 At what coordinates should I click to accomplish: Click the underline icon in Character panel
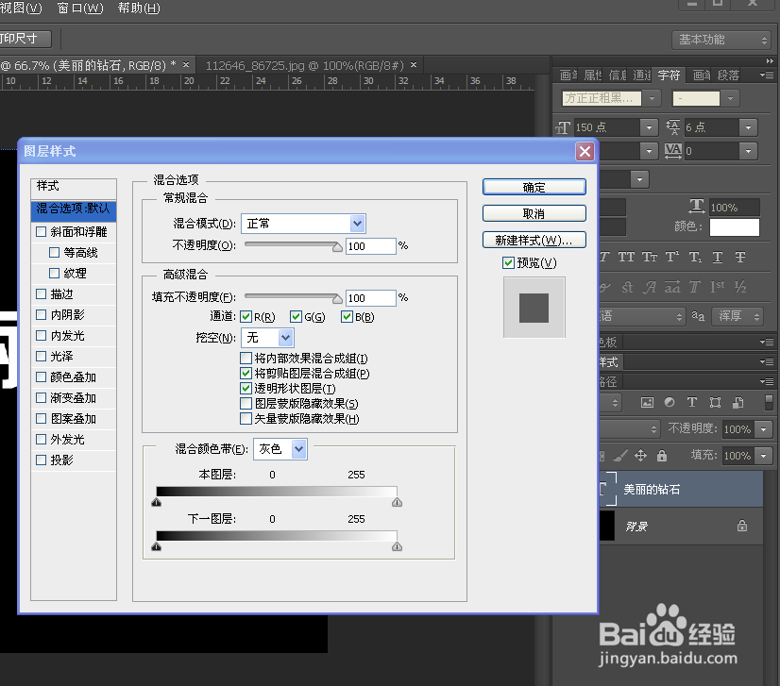pos(718,257)
